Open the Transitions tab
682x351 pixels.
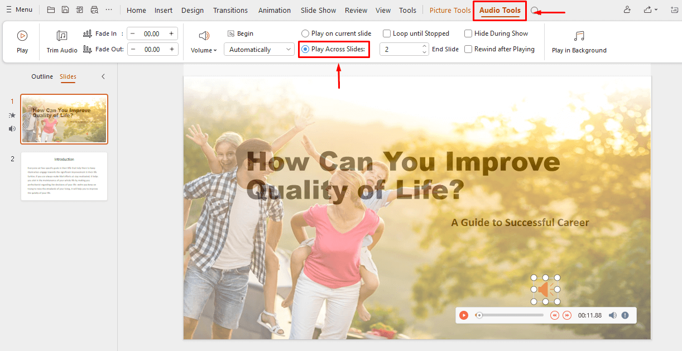(230, 10)
